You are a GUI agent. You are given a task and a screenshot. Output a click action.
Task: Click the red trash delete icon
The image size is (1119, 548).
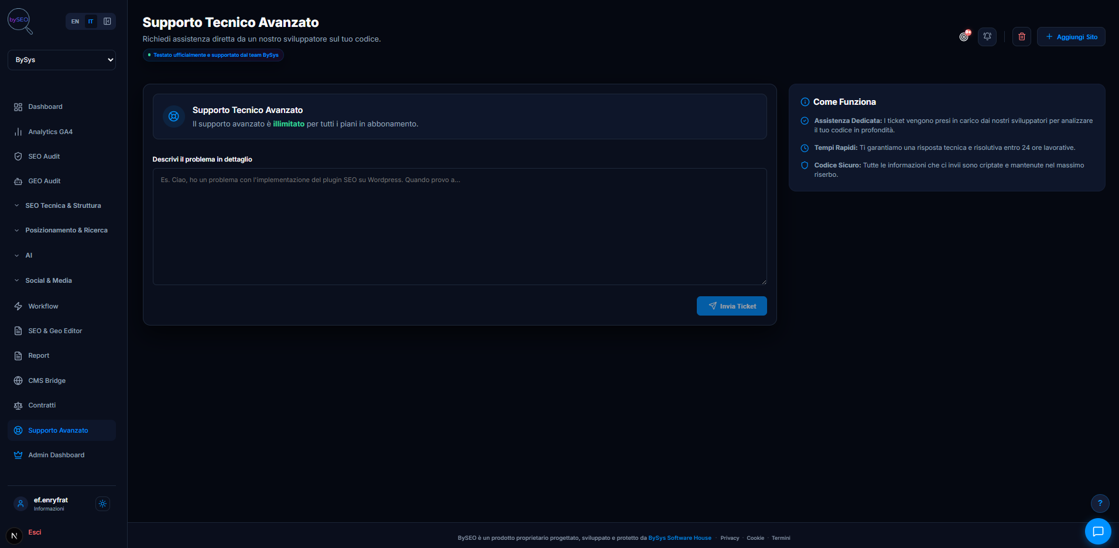click(1022, 36)
